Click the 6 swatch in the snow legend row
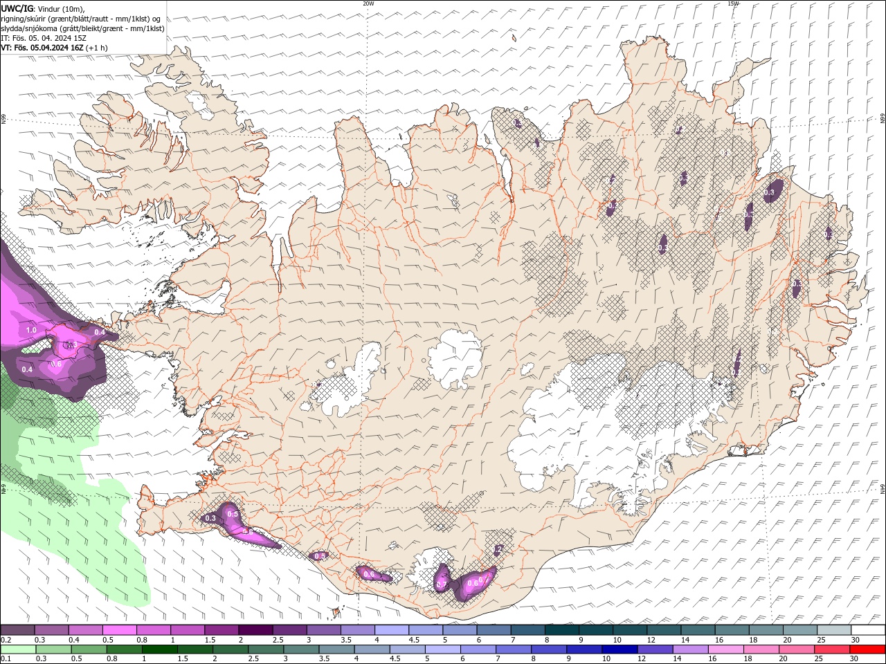The width and height of the screenshot is (886, 664). pyautogui.click(x=492, y=630)
